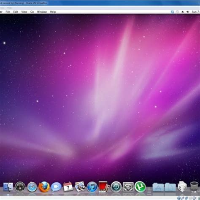The width and height of the screenshot is (200, 200).
Task: Open the Mac Help menu
Action: click(53, 12)
